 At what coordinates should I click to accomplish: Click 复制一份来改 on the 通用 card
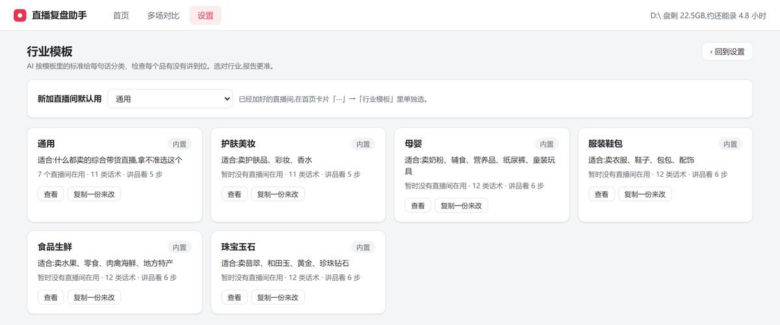pos(94,194)
